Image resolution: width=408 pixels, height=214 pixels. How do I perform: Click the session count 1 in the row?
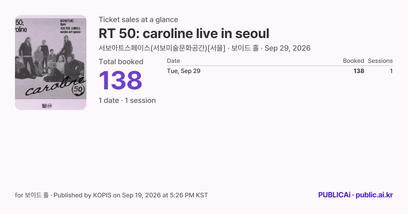[x=391, y=71]
